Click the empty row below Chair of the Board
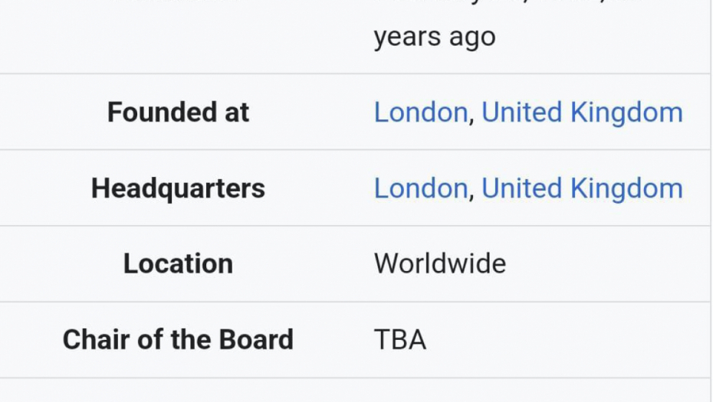This screenshot has height=402, width=713. click(354, 391)
